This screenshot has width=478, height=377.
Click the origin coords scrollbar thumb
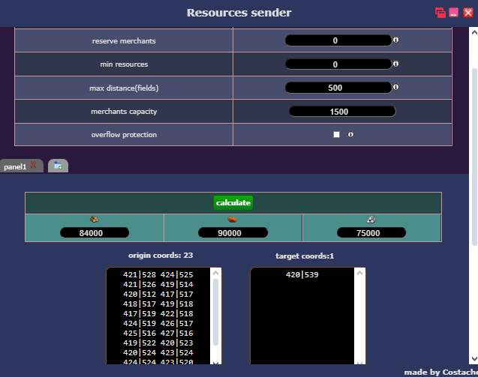[x=216, y=312]
